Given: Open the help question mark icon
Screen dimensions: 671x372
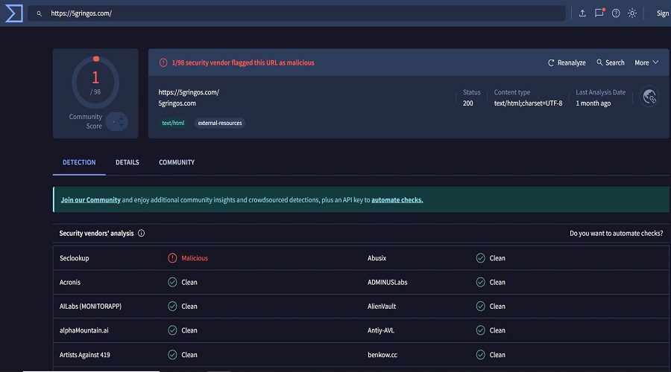Looking at the screenshot, I should pyautogui.click(x=616, y=13).
